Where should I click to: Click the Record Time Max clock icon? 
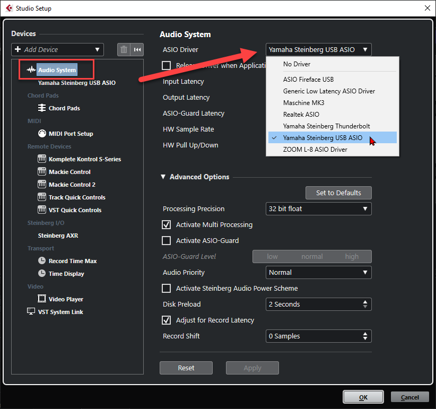(x=42, y=260)
